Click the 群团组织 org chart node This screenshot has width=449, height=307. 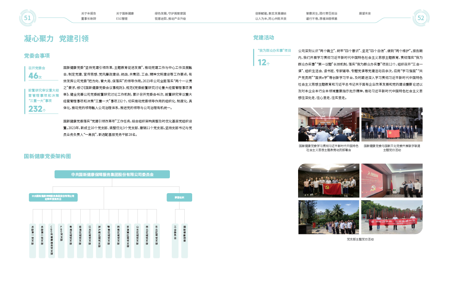point(180,197)
